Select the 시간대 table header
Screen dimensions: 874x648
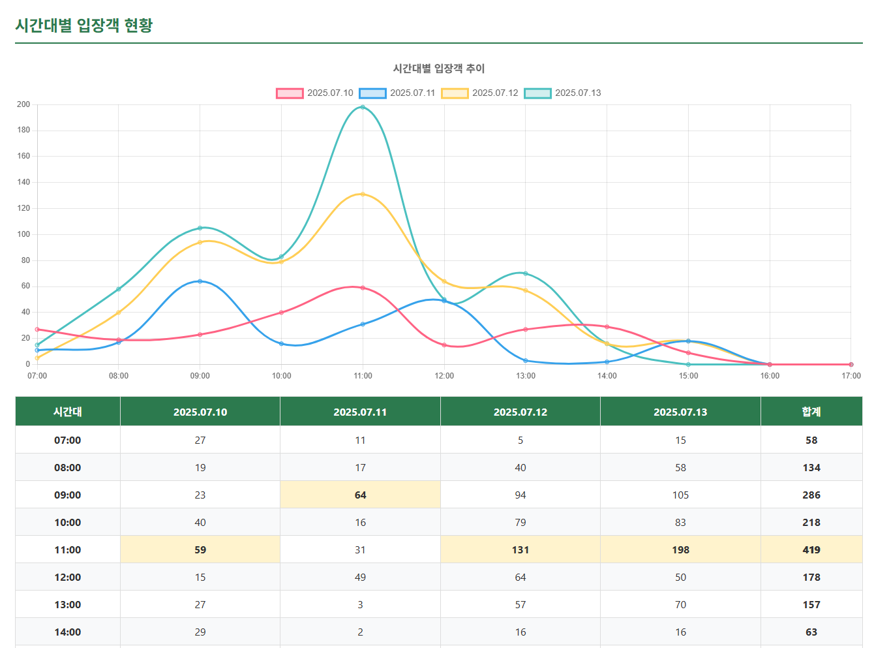67,411
